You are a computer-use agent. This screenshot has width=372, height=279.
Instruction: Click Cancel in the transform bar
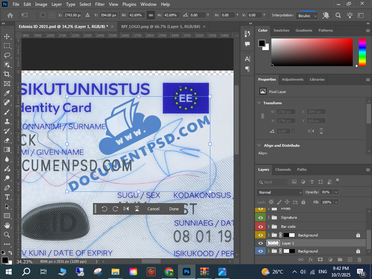(153, 209)
